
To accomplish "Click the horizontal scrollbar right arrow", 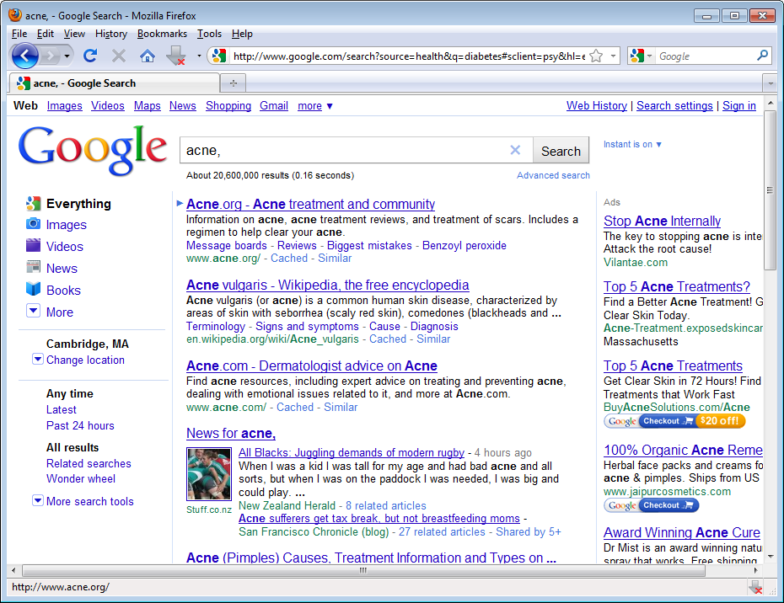I will pyautogui.click(x=755, y=570).
